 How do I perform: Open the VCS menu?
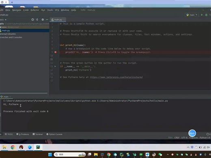(x=57, y=10)
